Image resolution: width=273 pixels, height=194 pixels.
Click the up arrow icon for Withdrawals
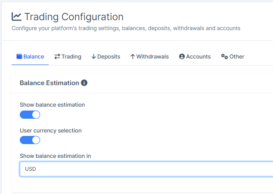pos(133,56)
